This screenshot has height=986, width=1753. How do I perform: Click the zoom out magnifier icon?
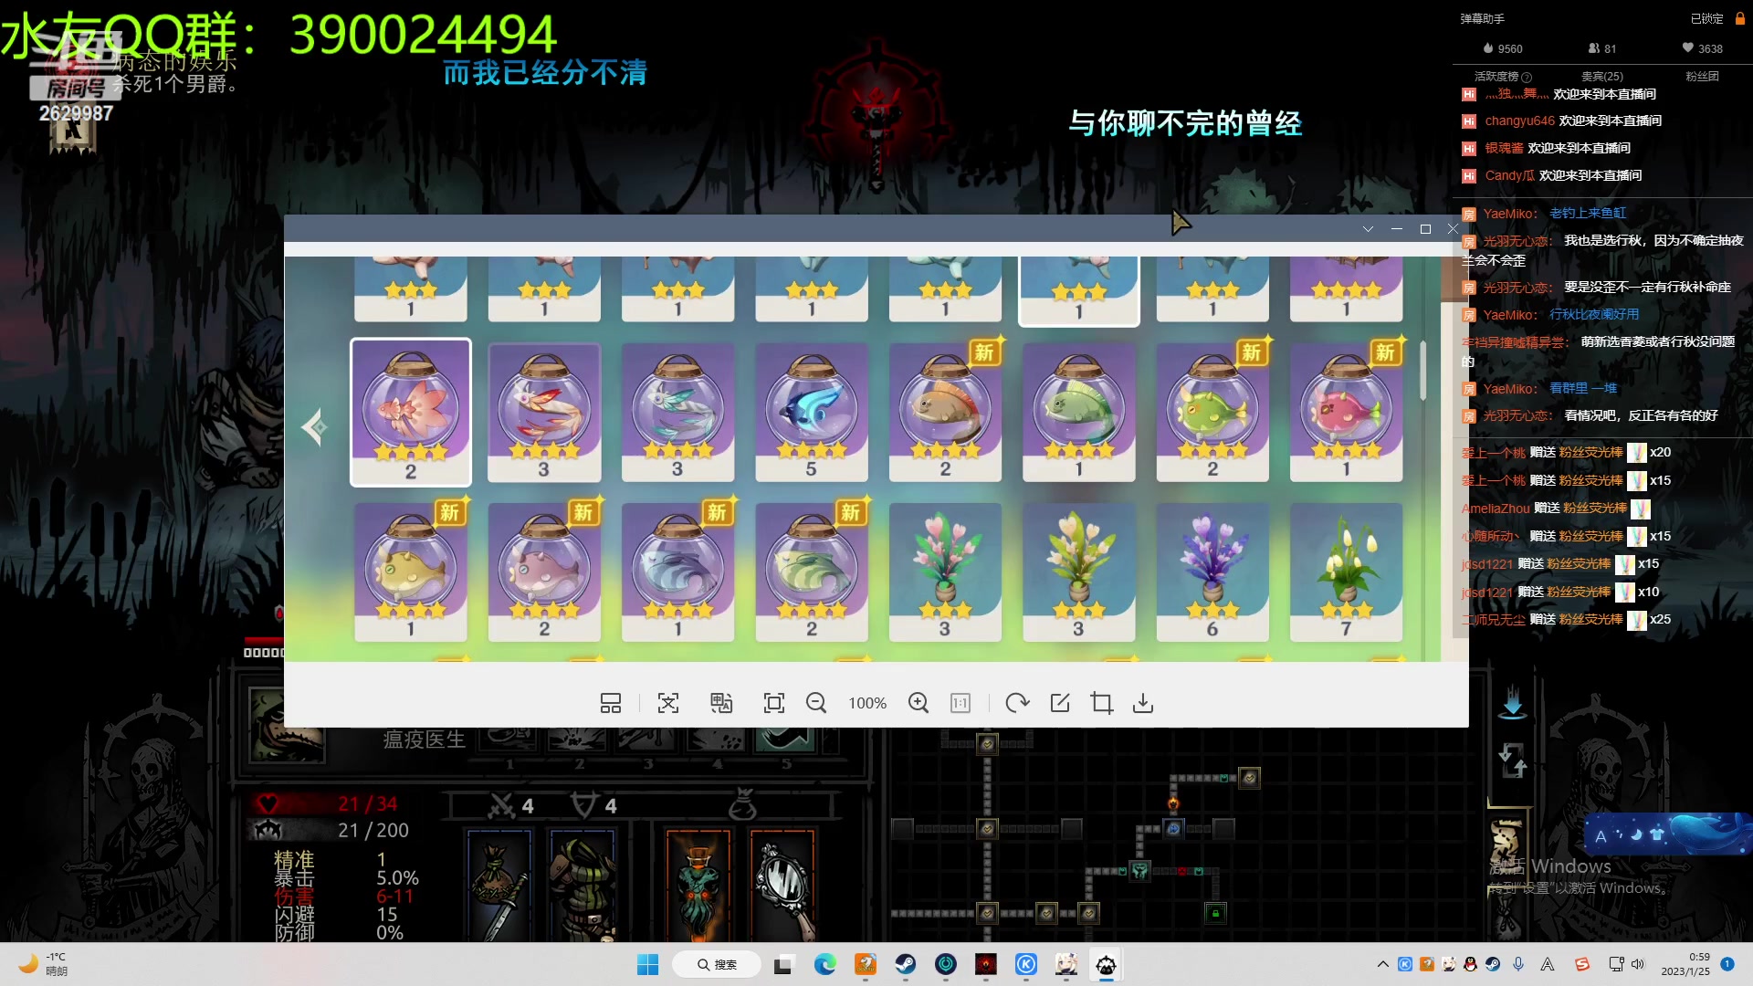click(816, 703)
